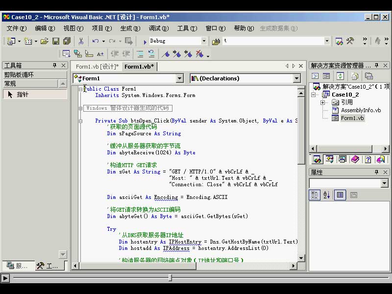
Task: Toggle the Properties page view button
Action: 353,195
